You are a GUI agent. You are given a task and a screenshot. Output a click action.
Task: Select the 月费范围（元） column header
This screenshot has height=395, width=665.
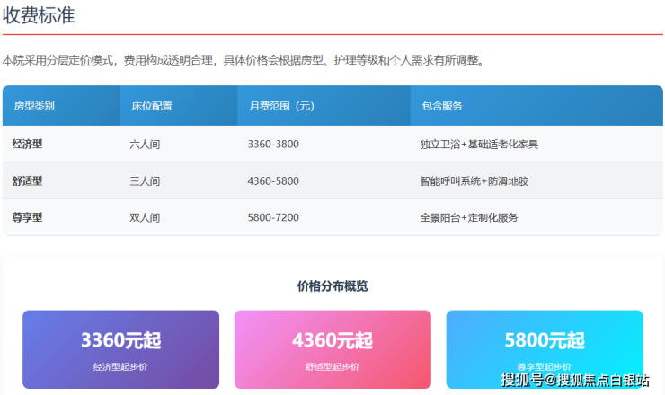tap(280, 106)
